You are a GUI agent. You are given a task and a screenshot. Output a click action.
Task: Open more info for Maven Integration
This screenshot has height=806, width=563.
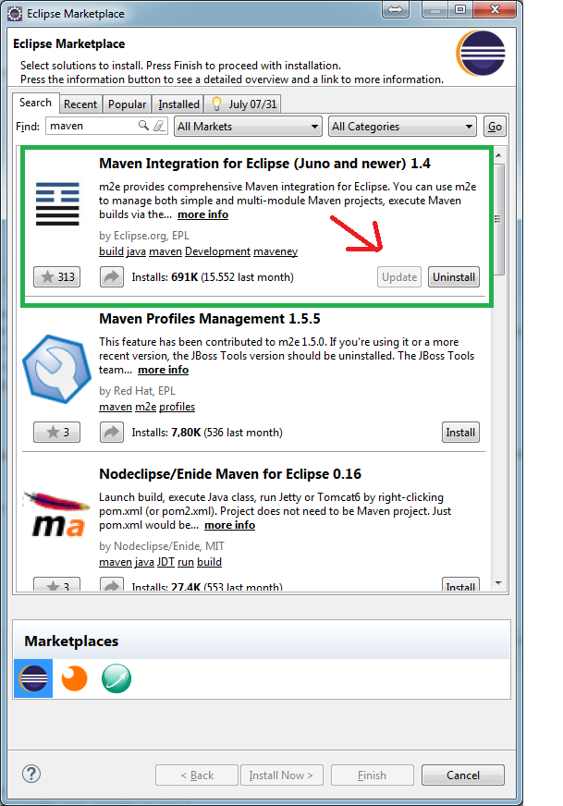(x=203, y=214)
